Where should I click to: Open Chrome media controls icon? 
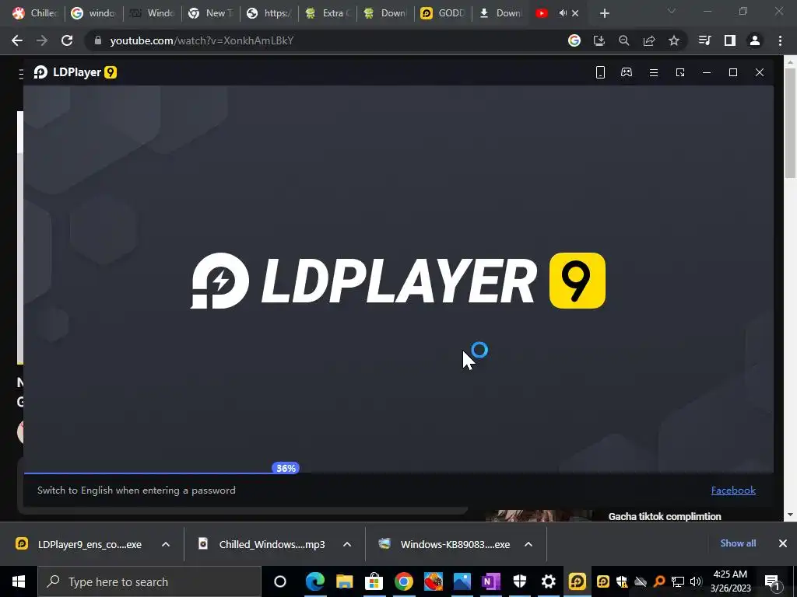(704, 40)
